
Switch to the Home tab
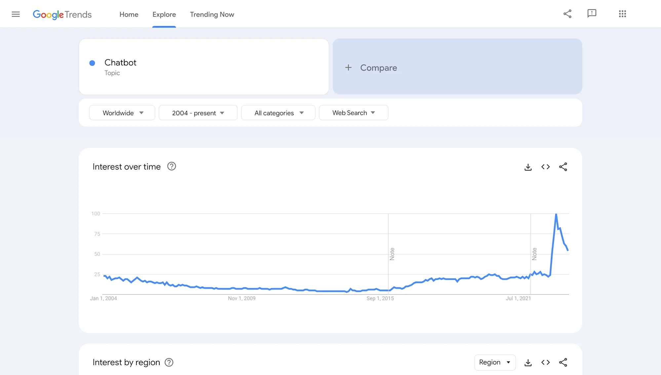coord(129,15)
